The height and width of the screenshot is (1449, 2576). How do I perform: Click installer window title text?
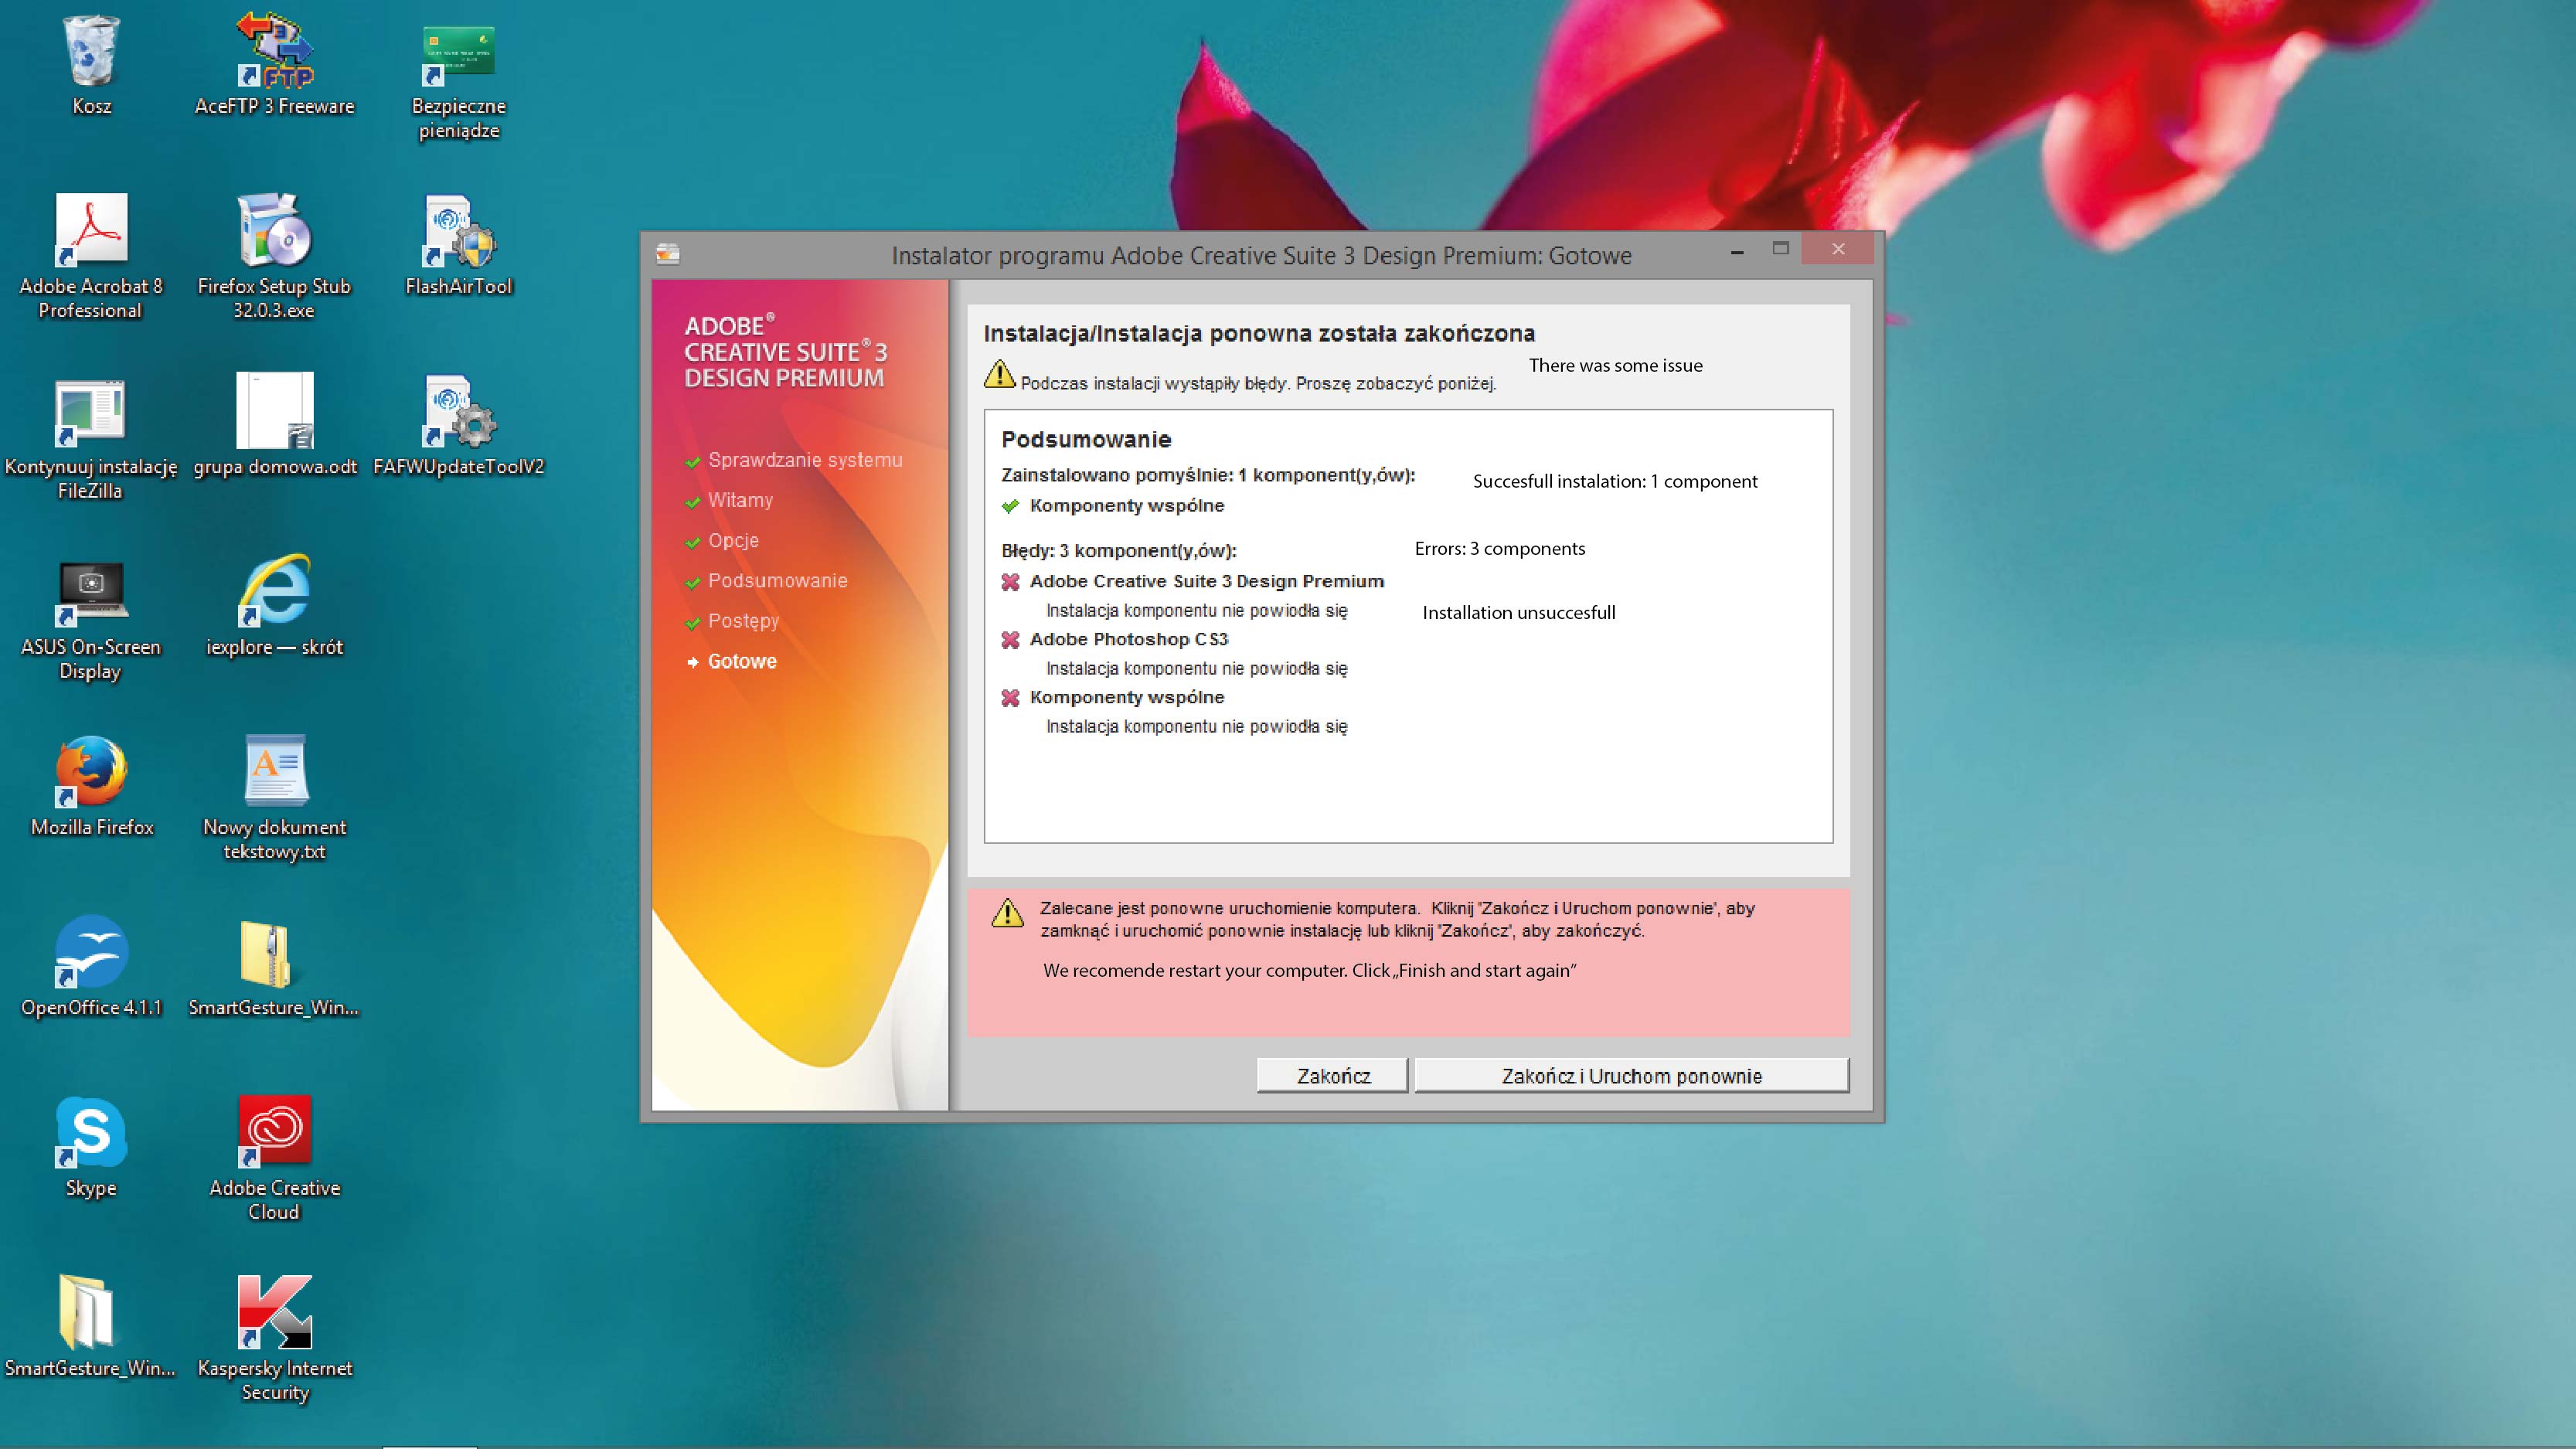pyautogui.click(x=1261, y=256)
